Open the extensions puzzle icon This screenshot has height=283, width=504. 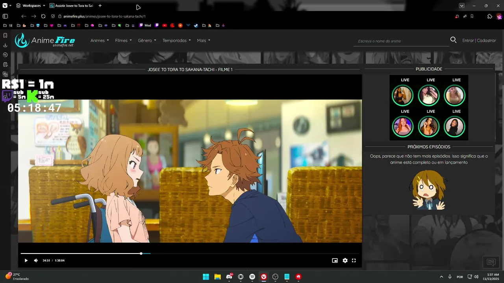(x=489, y=16)
